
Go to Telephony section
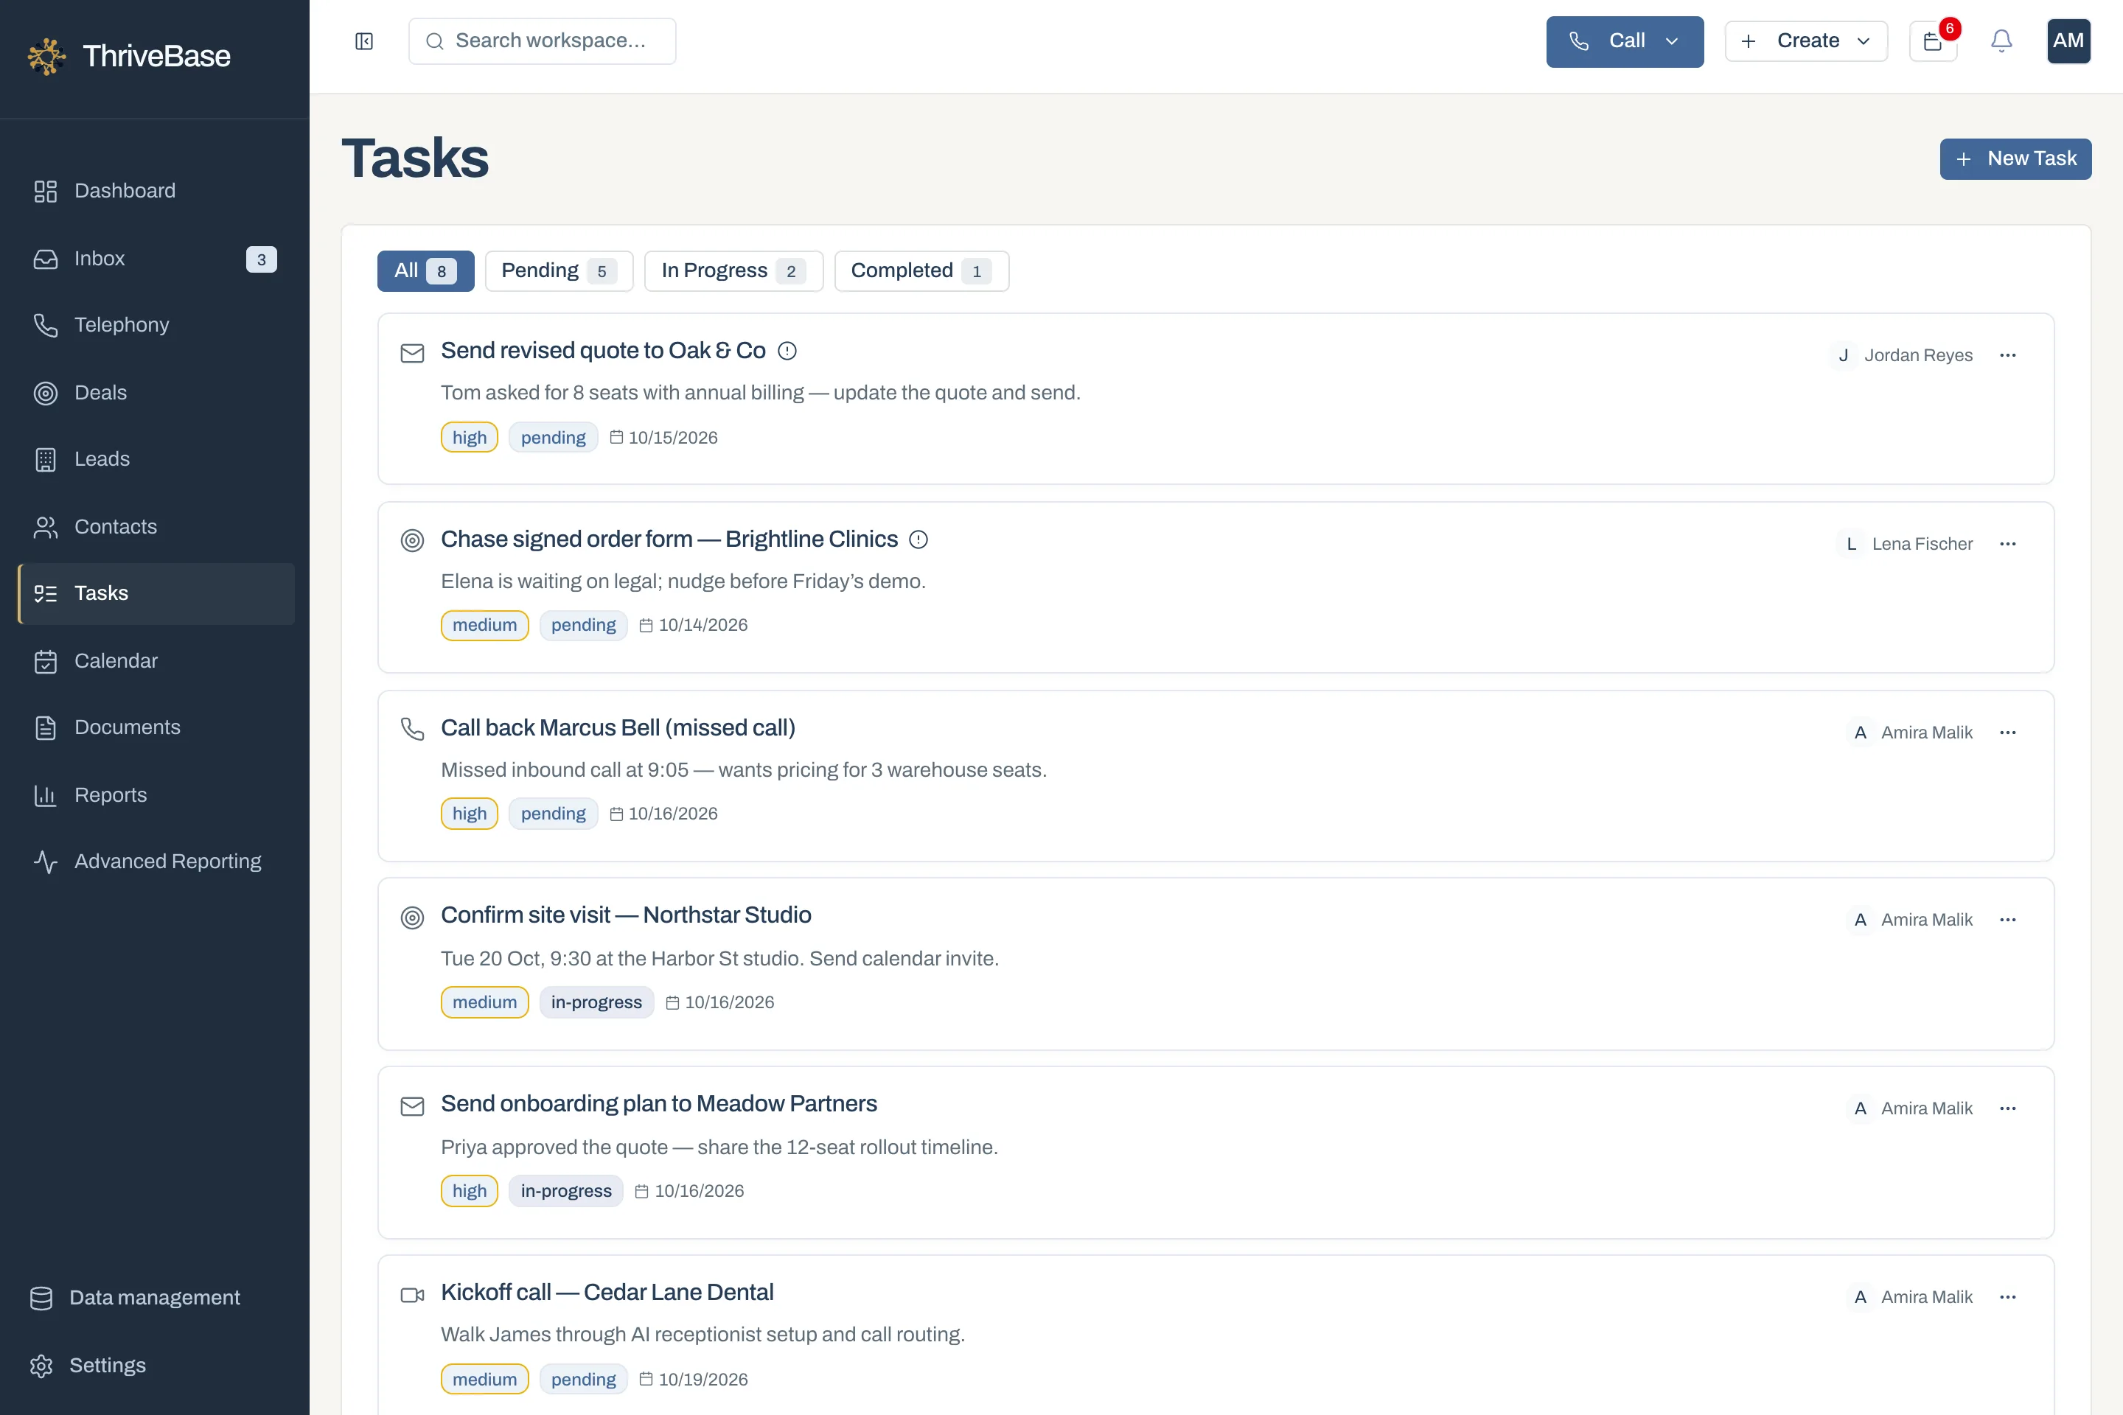click(x=156, y=325)
